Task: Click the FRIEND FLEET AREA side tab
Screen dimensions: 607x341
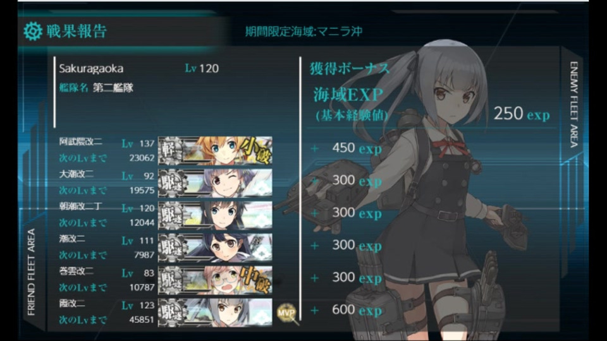Action: point(32,272)
